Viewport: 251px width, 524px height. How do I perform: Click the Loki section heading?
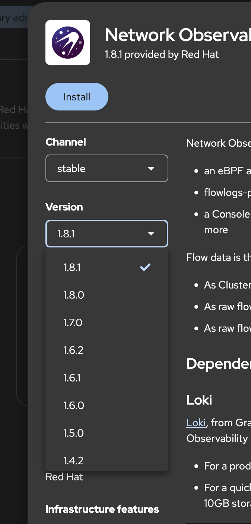pyautogui.click(x=199, y=400)
